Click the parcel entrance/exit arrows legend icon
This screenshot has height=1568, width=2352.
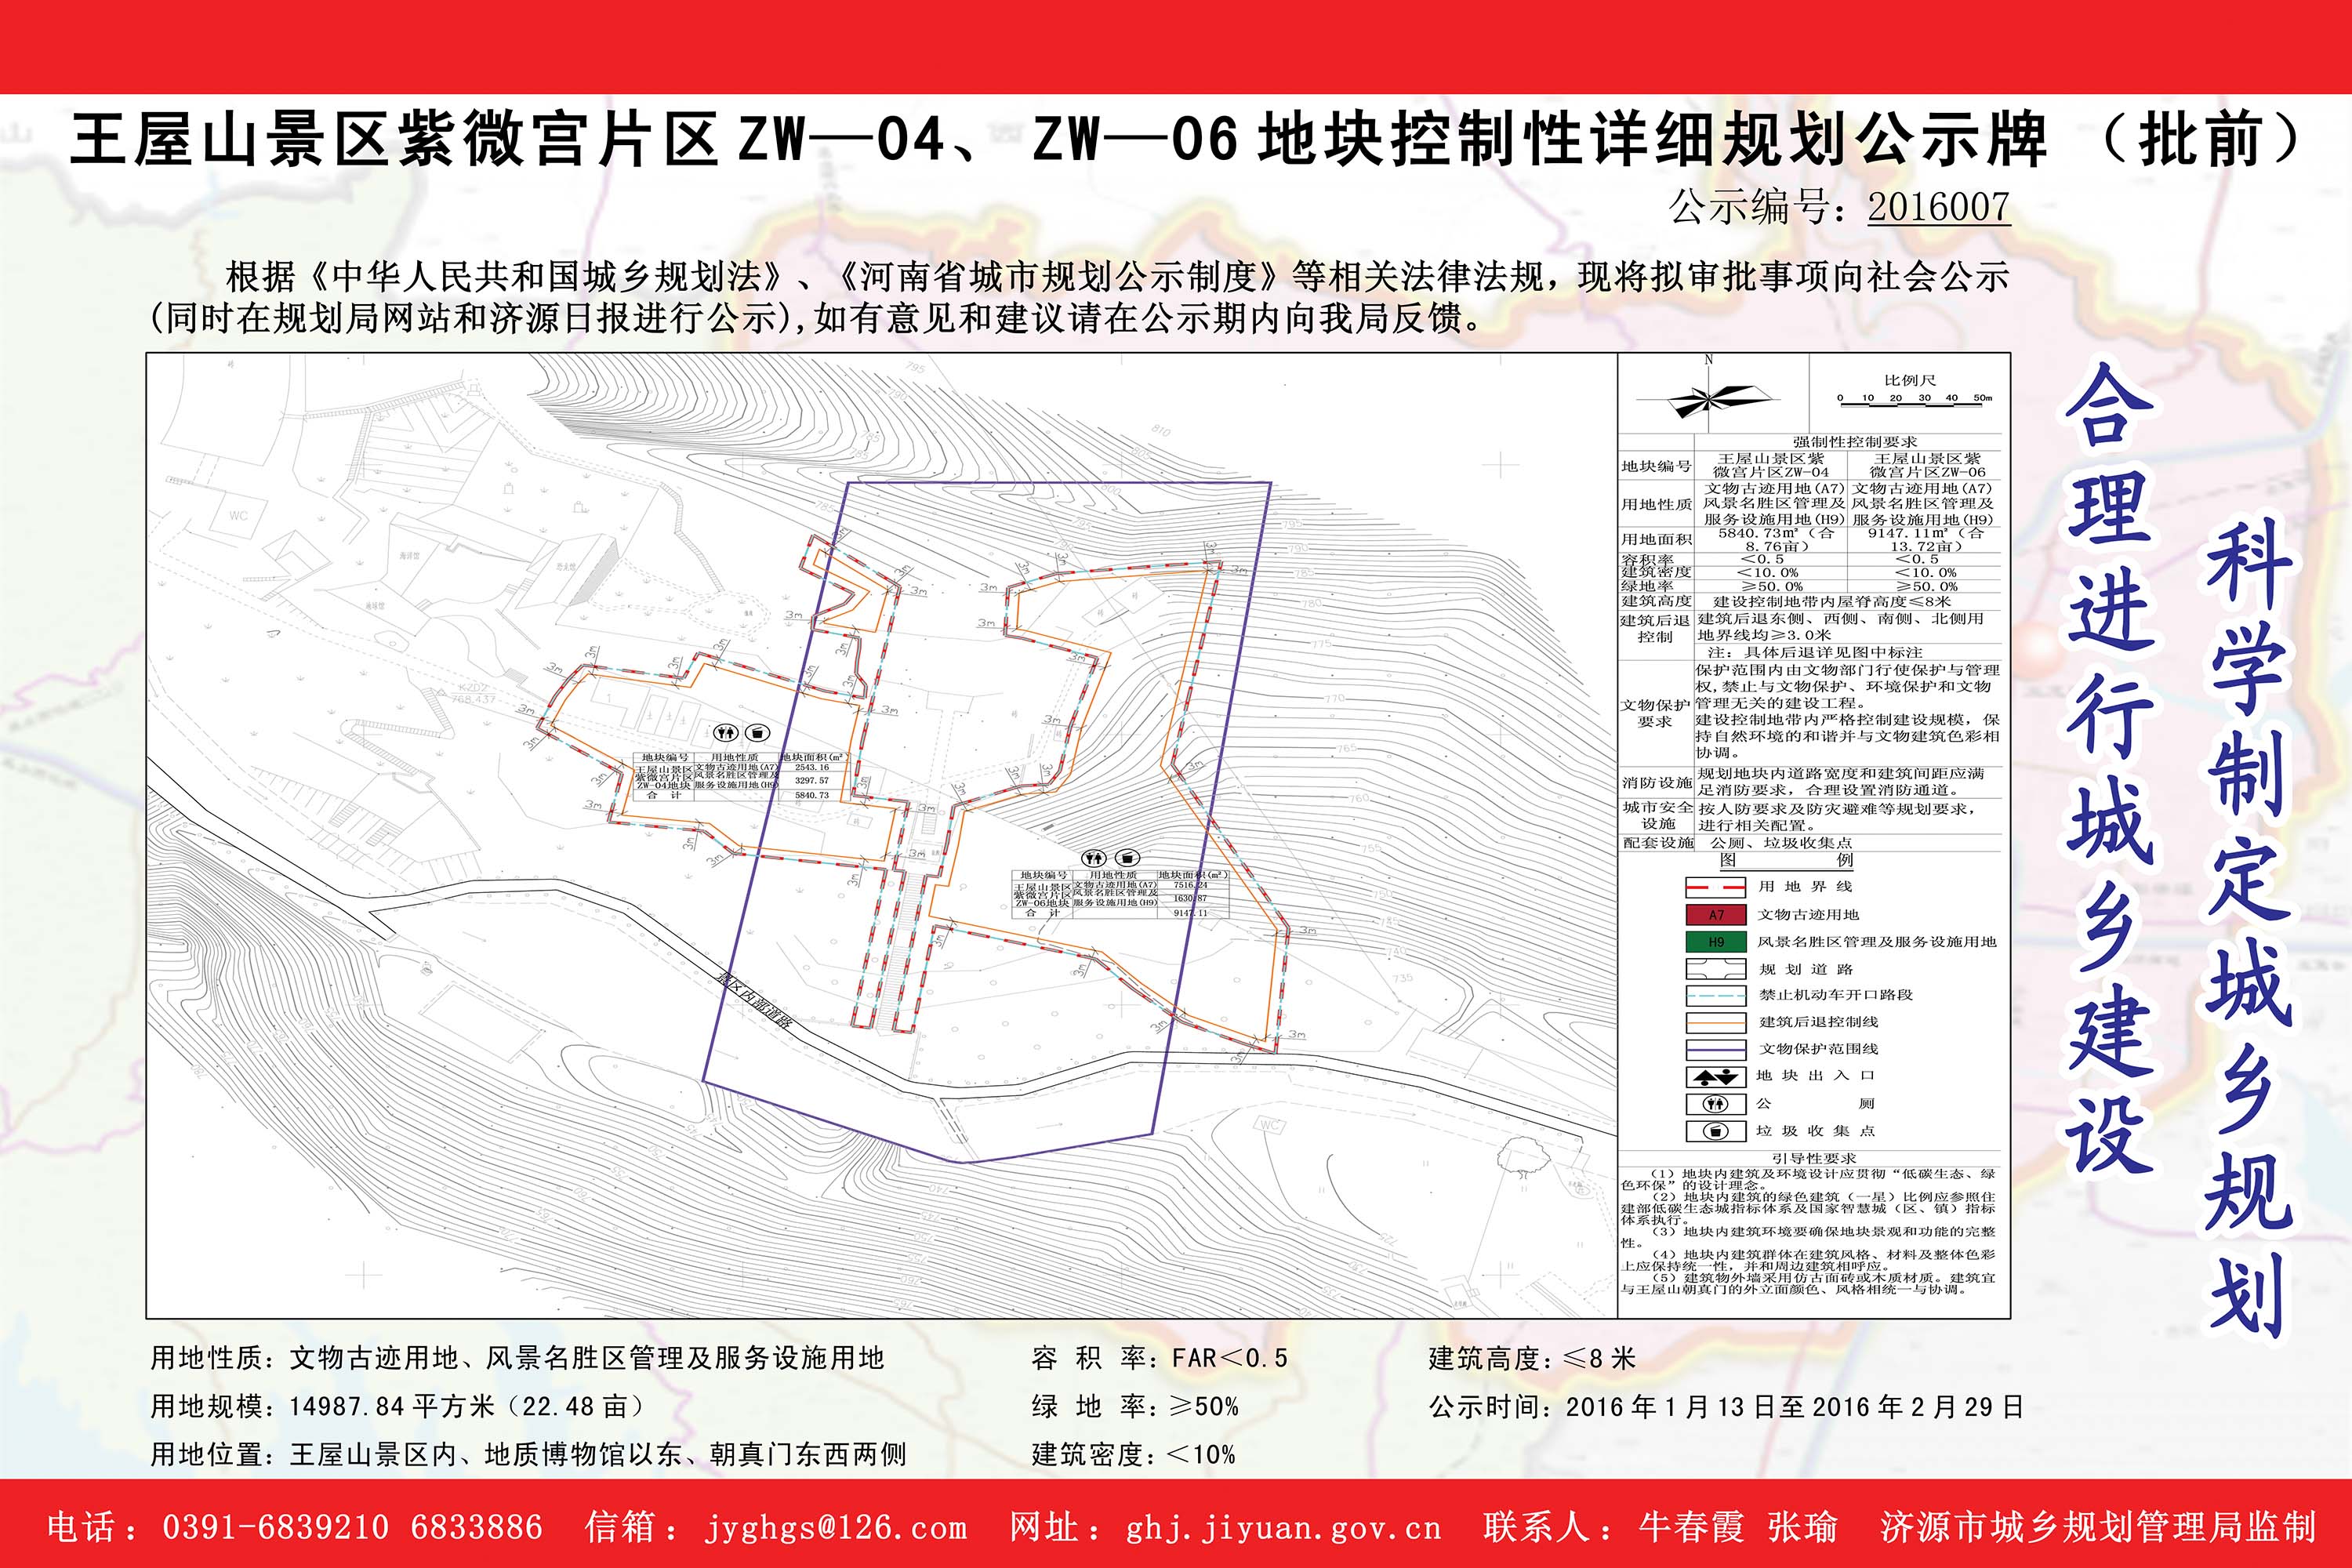[x=1716, y=1077]
